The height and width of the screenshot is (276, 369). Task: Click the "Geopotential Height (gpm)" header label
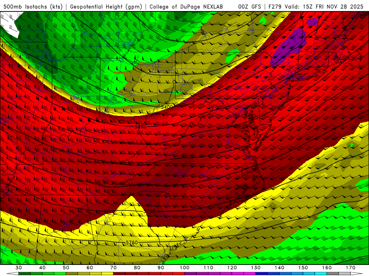[106, 7]
